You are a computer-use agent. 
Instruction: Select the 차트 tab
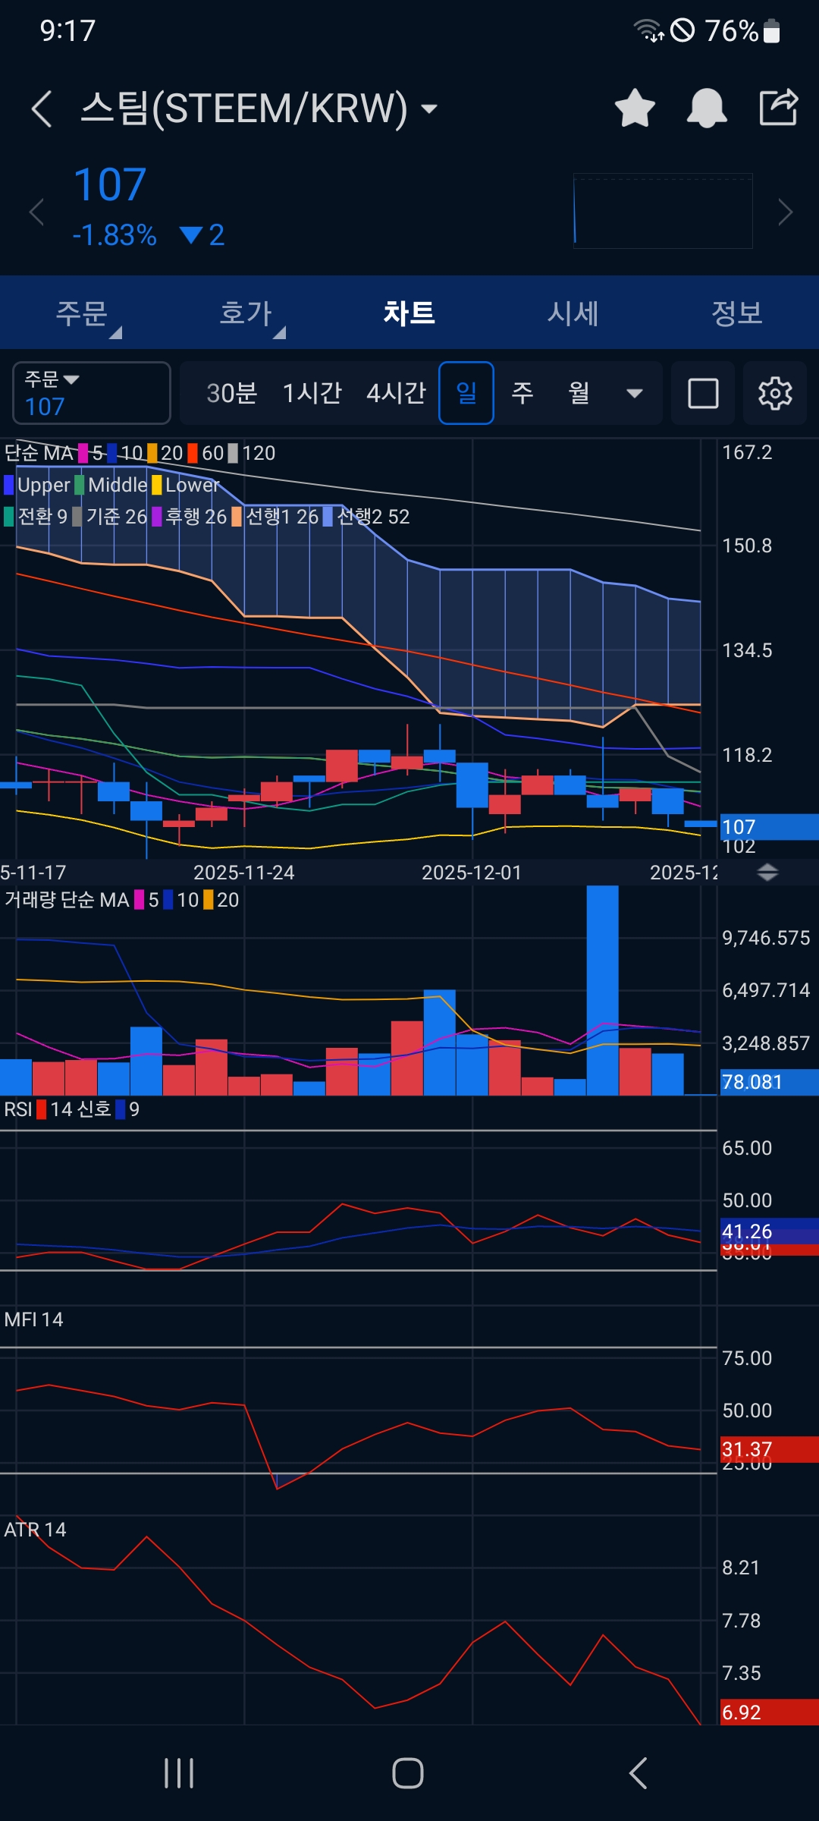pyautogui.click(x=409, y=313)
